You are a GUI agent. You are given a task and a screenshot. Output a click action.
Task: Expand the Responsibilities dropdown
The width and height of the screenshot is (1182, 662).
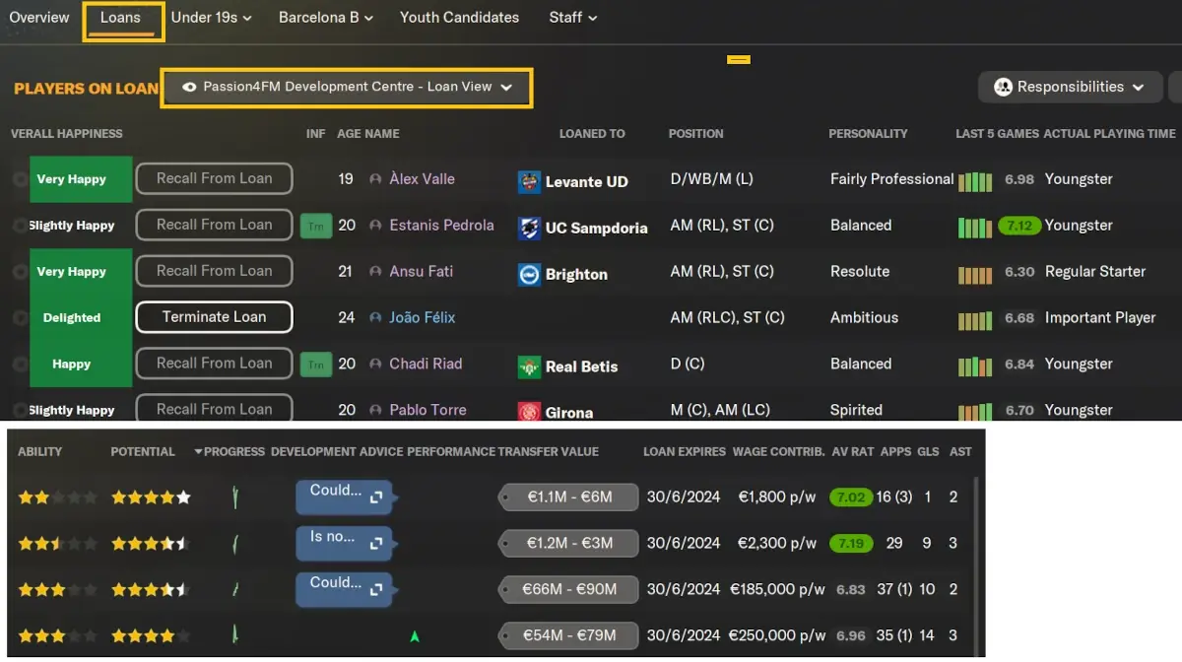click(x=1070, y=87)
